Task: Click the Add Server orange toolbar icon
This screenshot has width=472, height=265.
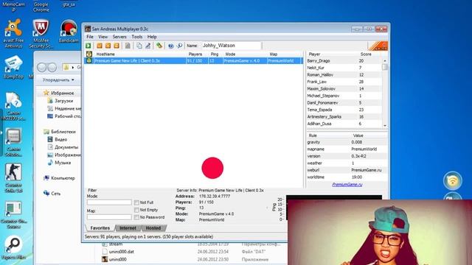Action: click(x=100, y=46)
